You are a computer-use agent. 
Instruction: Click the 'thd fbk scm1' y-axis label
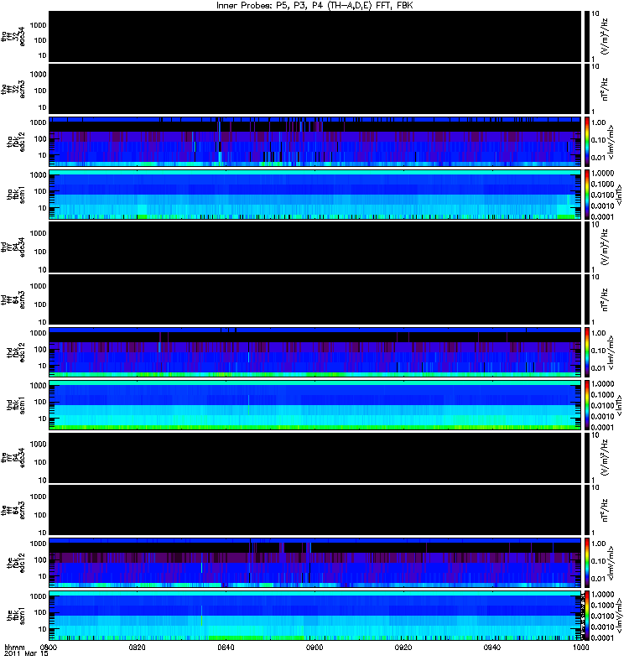[16, 405]
